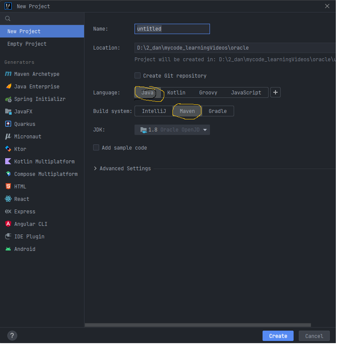Select JavaScript as the language
The image size is (338, 344).
coord(247,93)
